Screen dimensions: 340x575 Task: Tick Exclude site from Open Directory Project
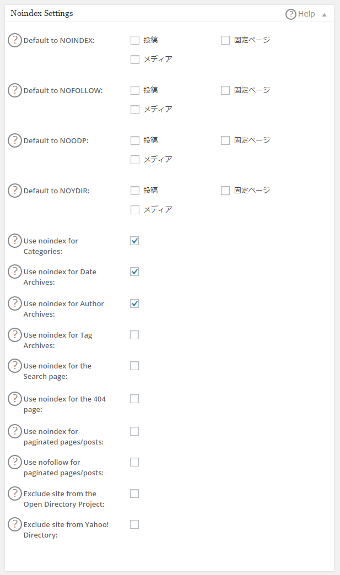click(x=134, y=493)
